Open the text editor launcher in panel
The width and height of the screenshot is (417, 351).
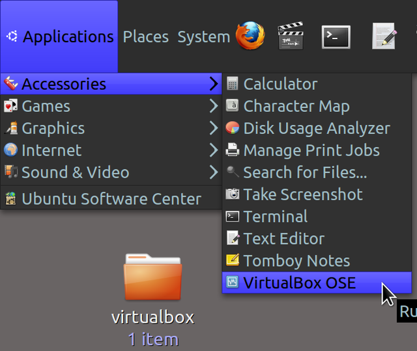click(384, 36)
